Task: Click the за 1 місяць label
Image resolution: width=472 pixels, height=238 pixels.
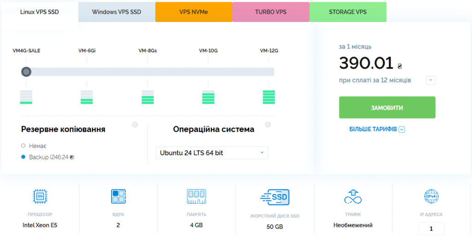Action: click(x=355, y=47)
